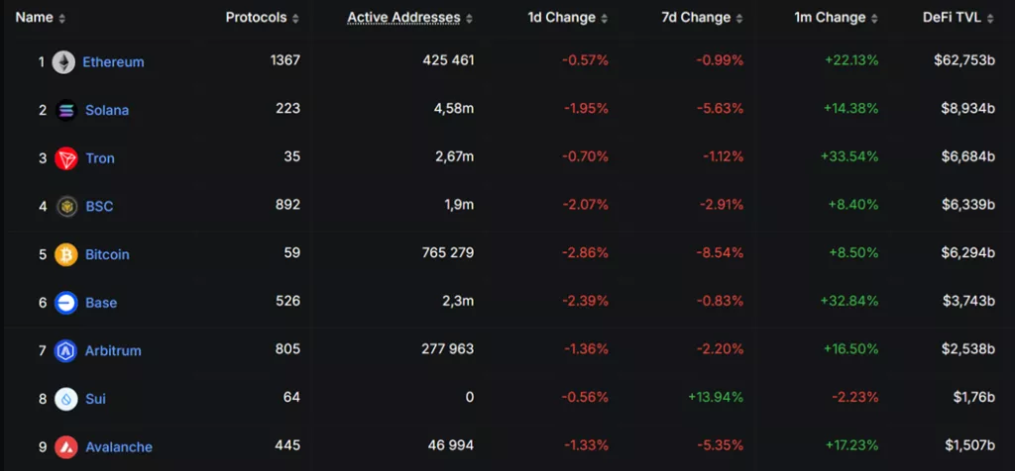Click the Sui chain logo icon

[x=66, y=399]
